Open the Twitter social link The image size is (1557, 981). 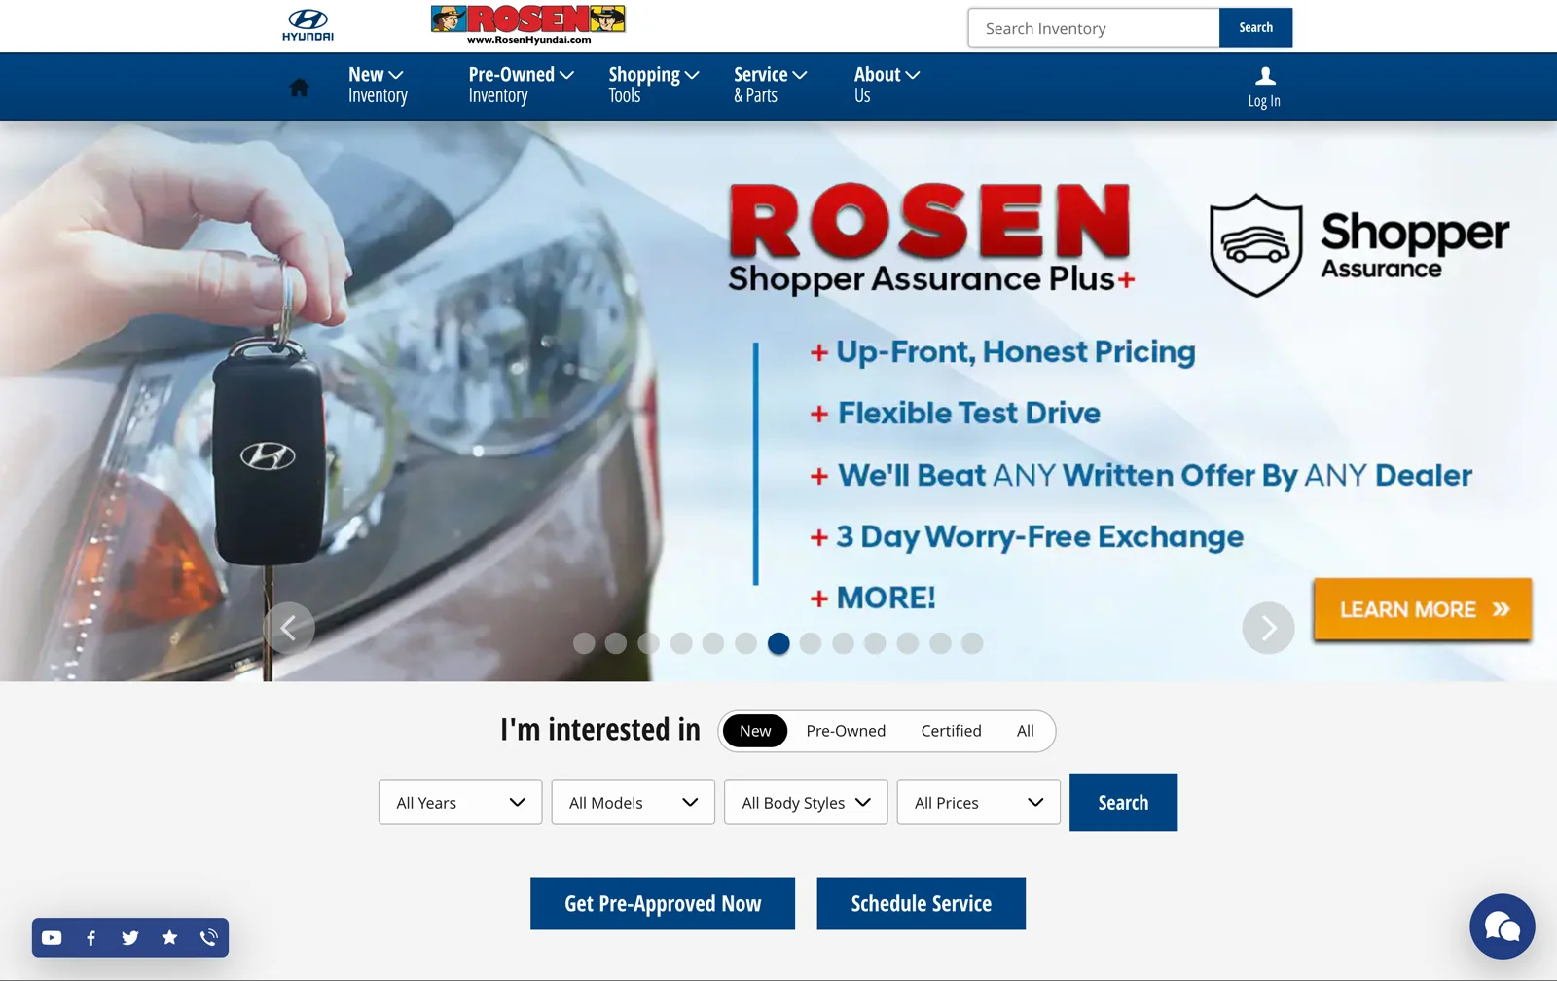(x=130, y=937)
